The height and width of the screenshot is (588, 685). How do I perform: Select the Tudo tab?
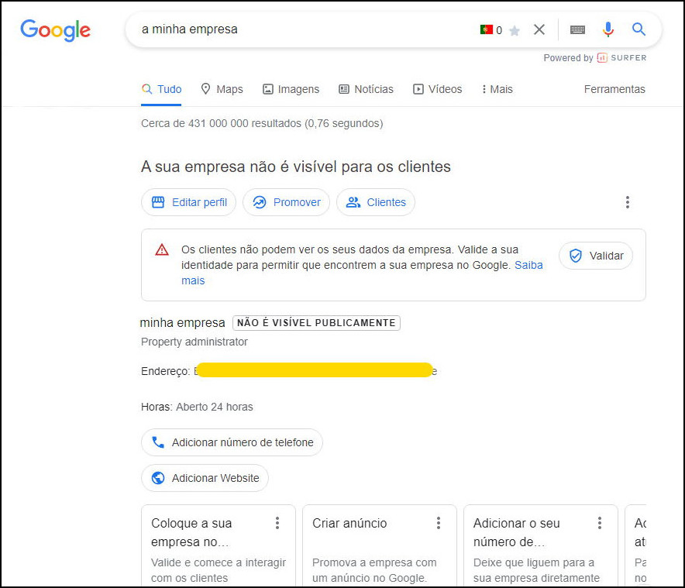(x=161, y=89)
